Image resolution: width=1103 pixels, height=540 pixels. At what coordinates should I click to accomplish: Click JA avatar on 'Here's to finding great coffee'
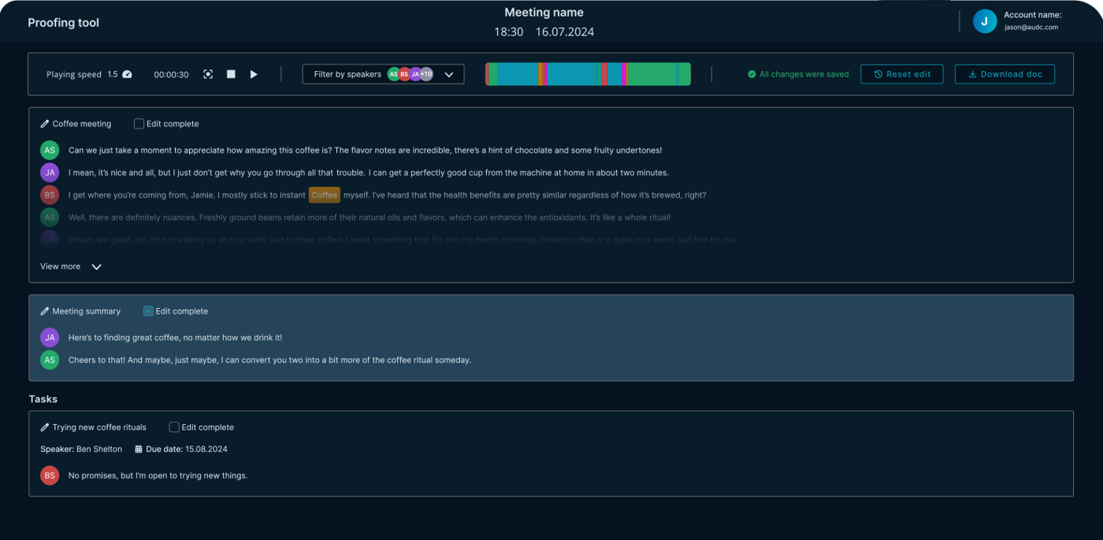point(50,337)
